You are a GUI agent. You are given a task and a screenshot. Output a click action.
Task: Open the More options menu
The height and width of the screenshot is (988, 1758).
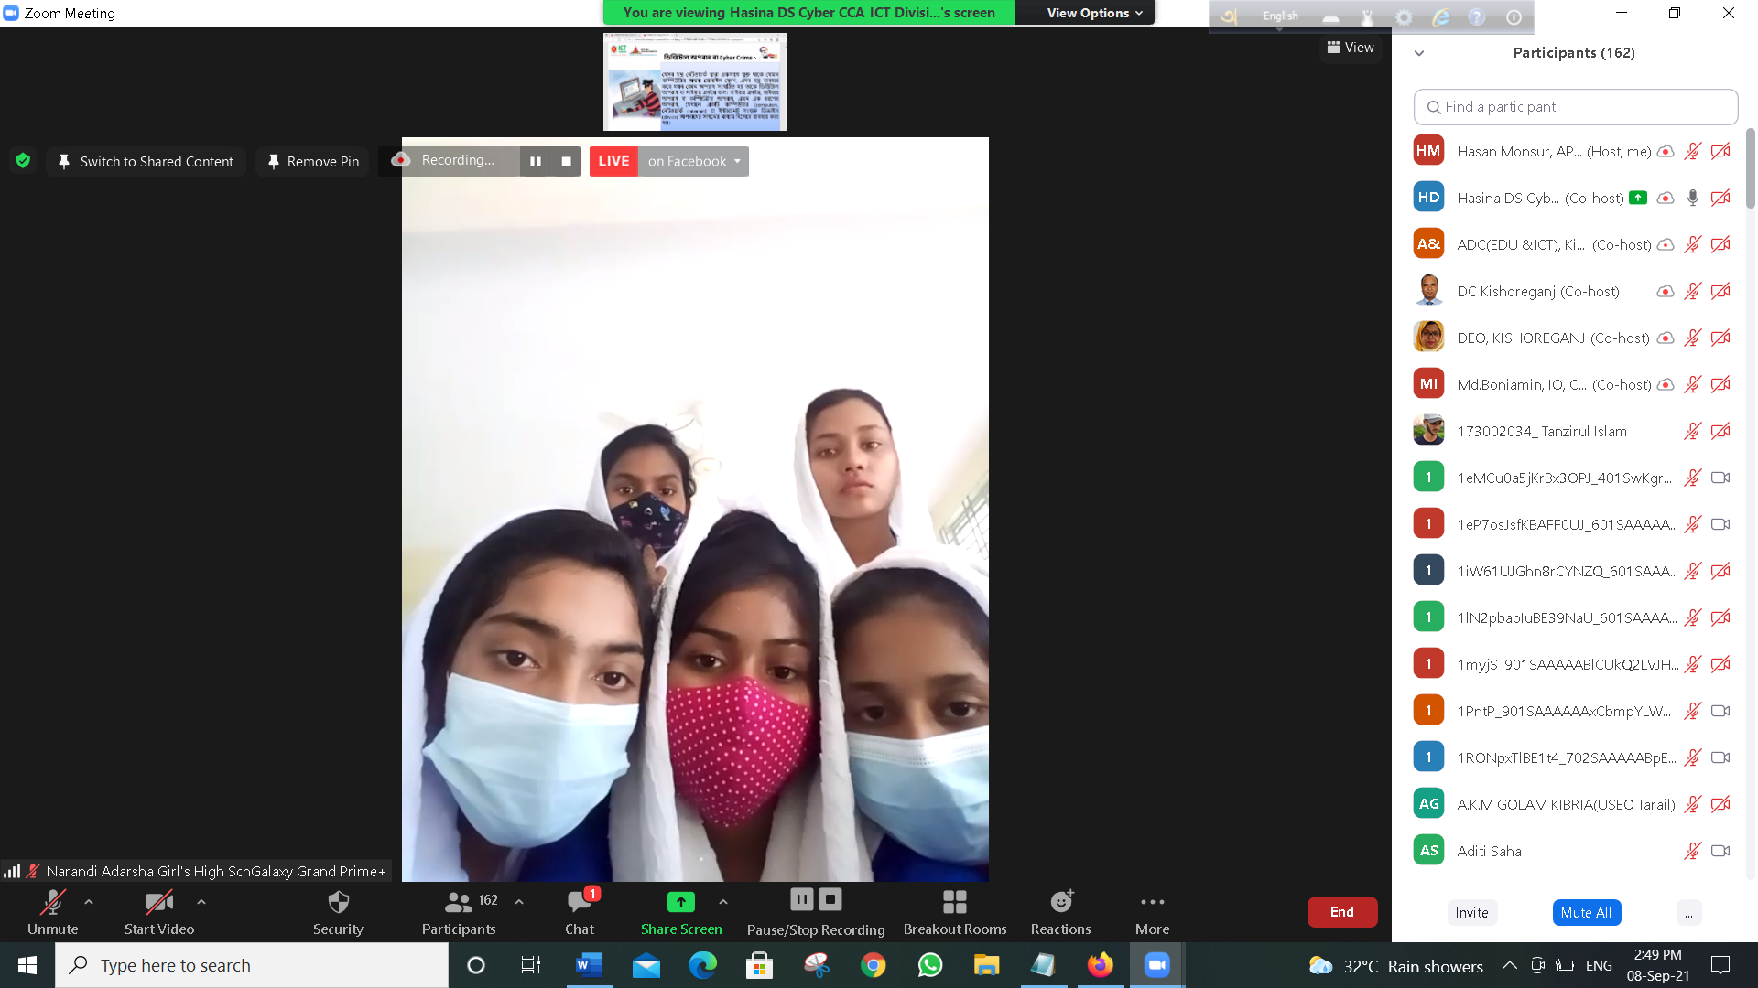coord(1152,912)
